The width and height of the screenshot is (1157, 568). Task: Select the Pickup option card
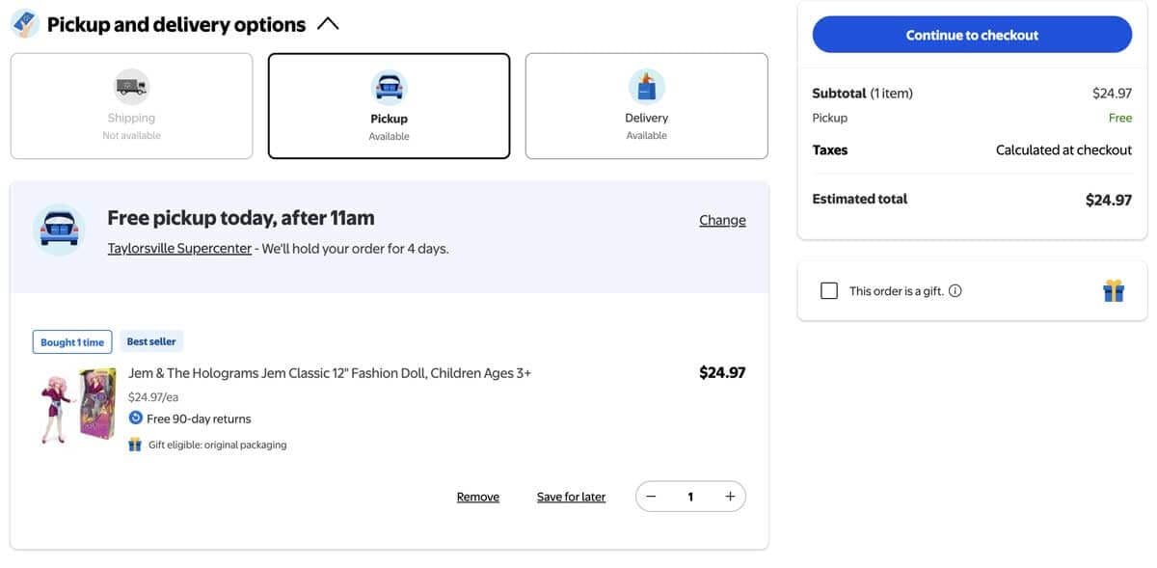click(389, 106)
